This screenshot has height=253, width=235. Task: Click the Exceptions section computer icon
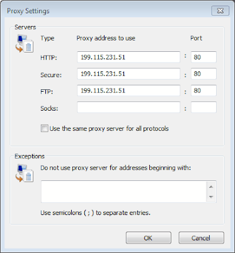click(x=25, y=173)
